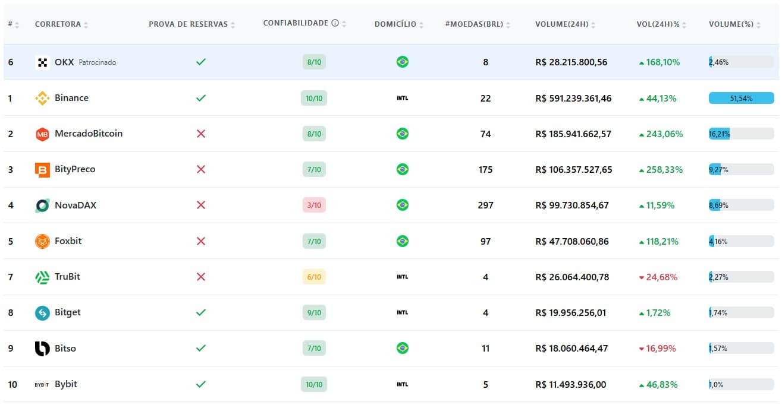Click the OKX exchange logo

coord(42,62)
